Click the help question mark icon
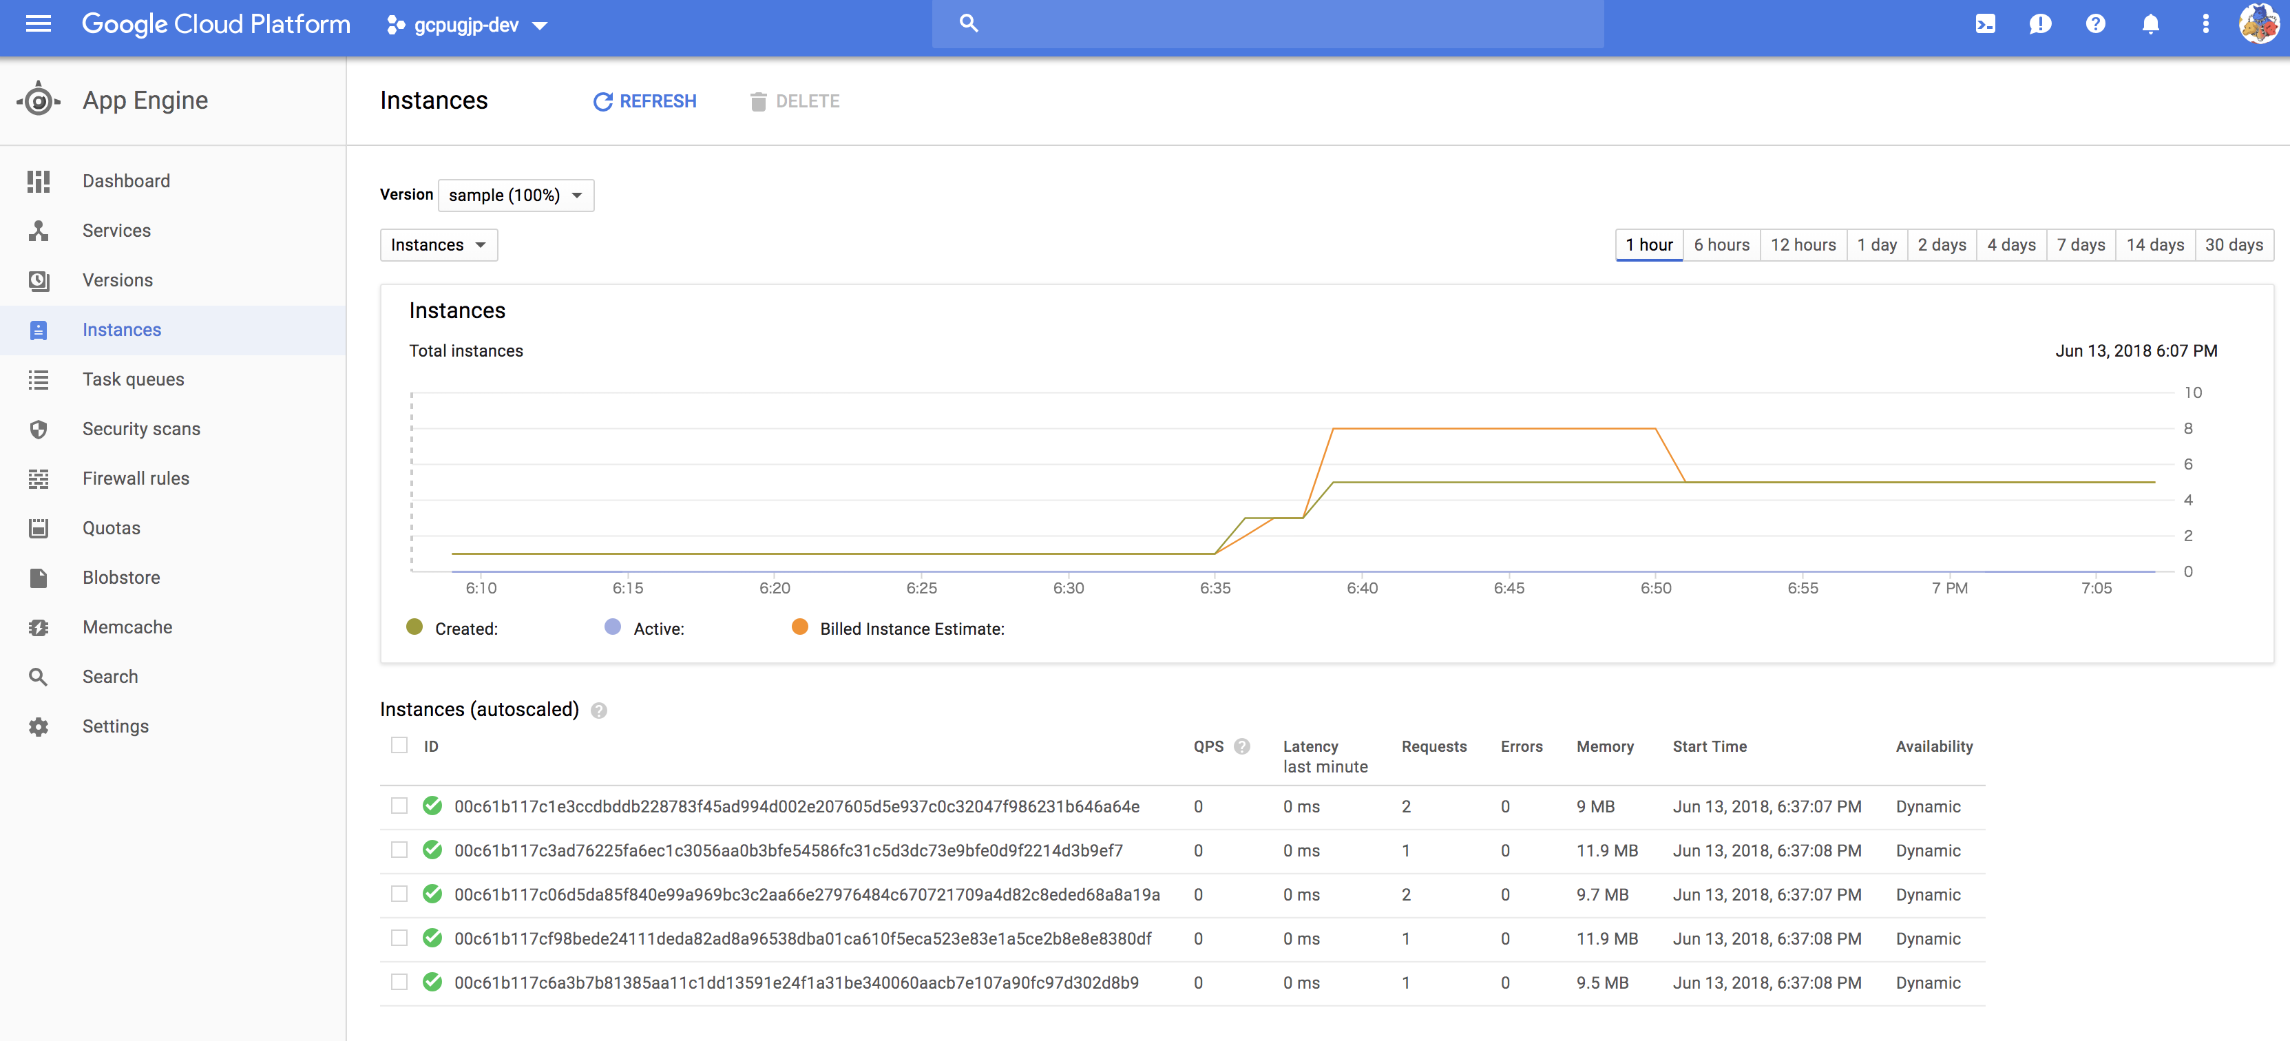 (x=2095, y=24)
